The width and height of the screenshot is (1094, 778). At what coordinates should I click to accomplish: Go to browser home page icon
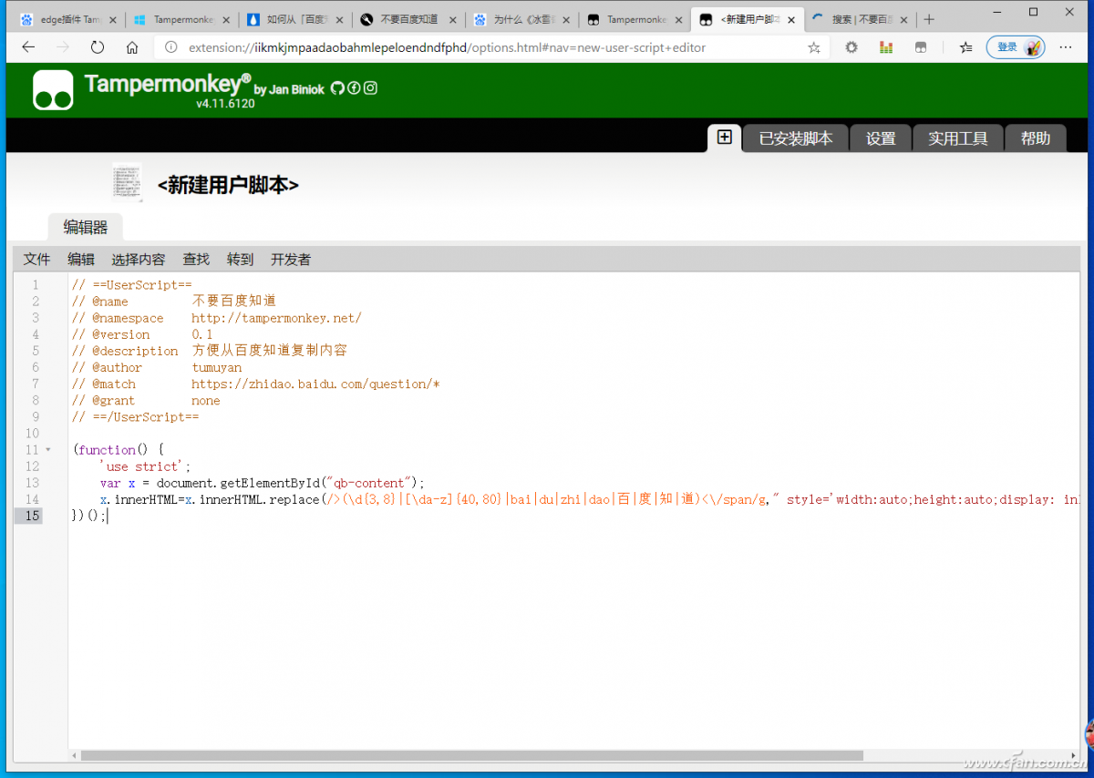tap(132, 47)
